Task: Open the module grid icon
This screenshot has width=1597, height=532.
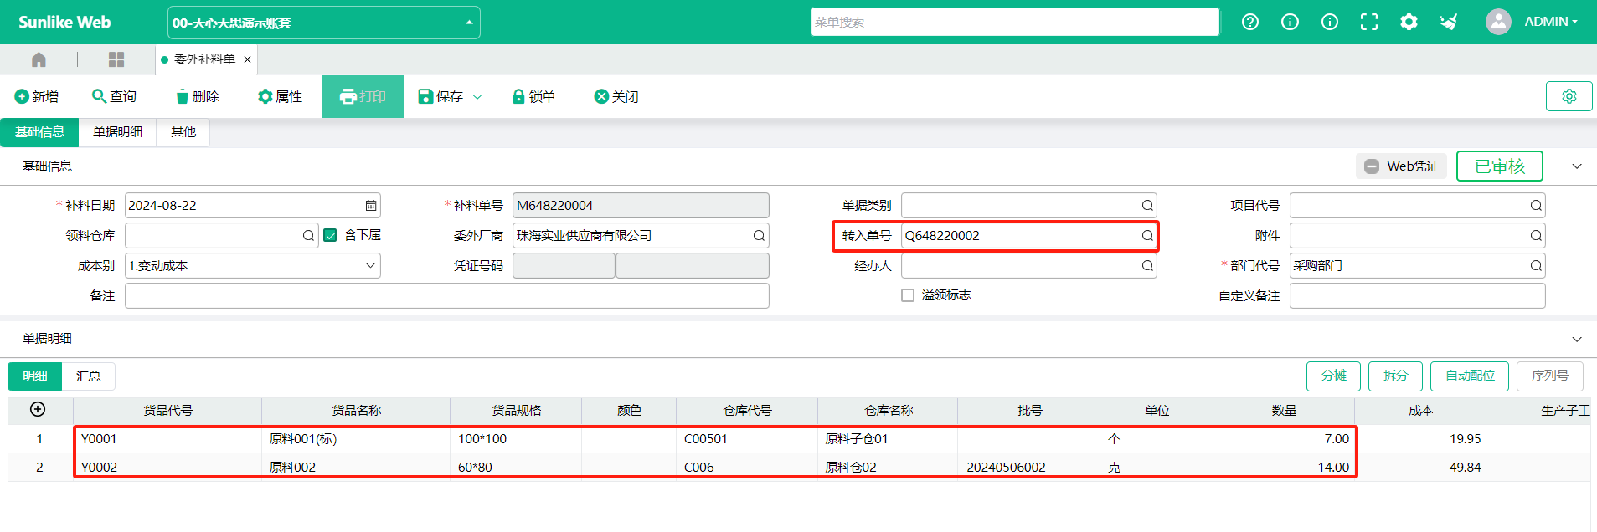Action: (116, 59)
